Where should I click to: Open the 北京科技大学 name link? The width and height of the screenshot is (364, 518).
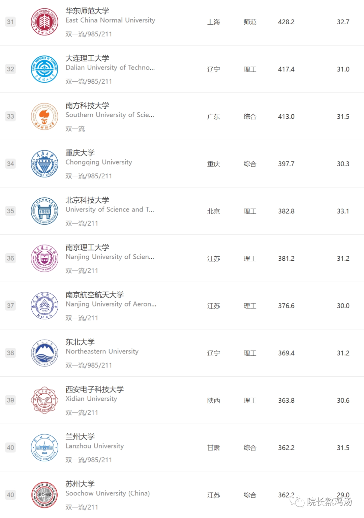click(x=87, y=200)
